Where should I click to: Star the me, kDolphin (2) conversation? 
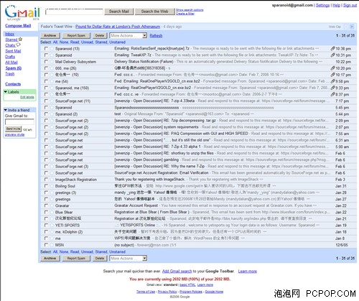[x=52, y=232]
